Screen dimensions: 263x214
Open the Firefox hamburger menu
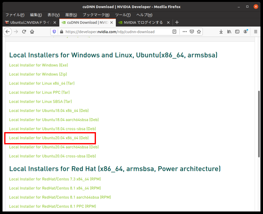pos(255,32)
